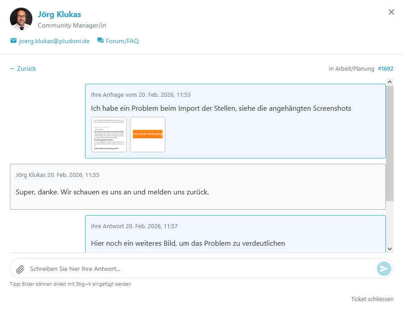Click the Jörg Klukas name heading
The height and width of the screenshot is (311, 403).
59,14
